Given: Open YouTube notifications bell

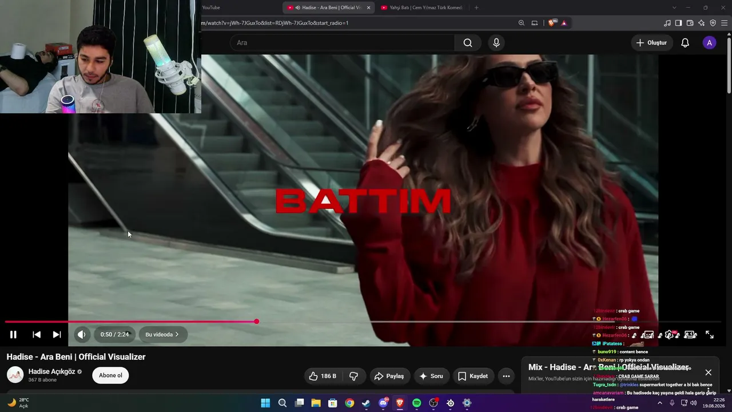Looking at the screenshot, I should point(685,43).
